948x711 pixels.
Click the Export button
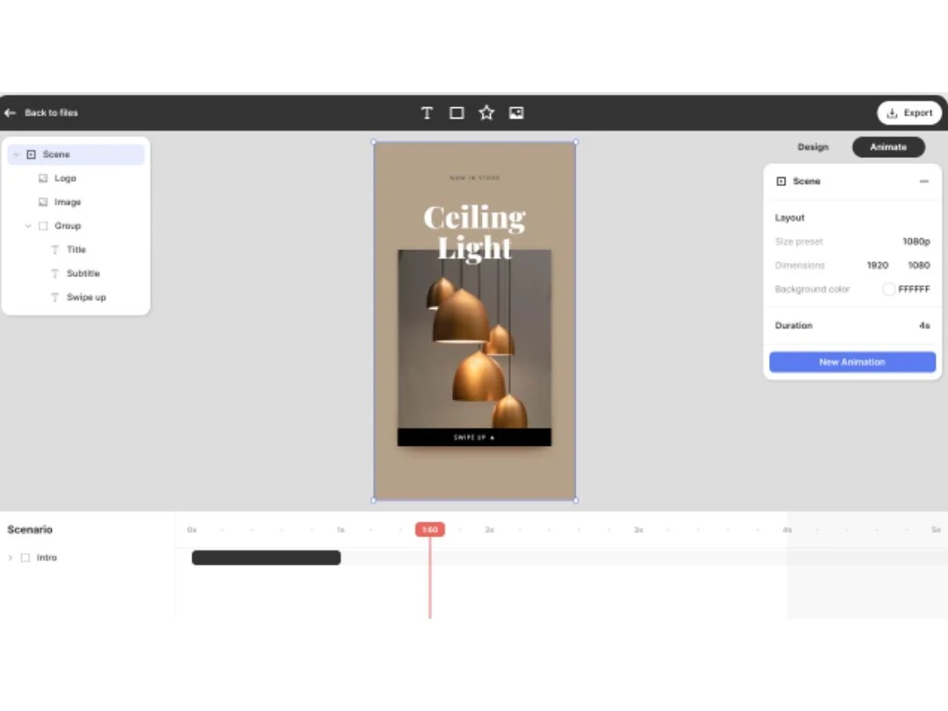pyautogui.click(x=908, y=113)
